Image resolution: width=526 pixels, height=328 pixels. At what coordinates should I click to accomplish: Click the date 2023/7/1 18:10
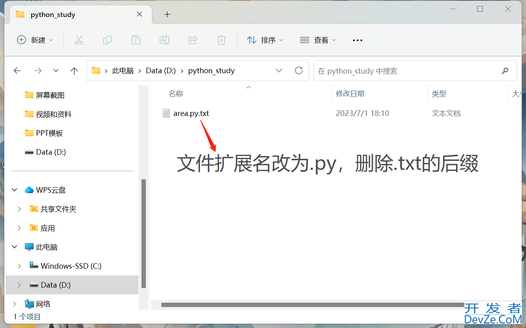(362, 113)
